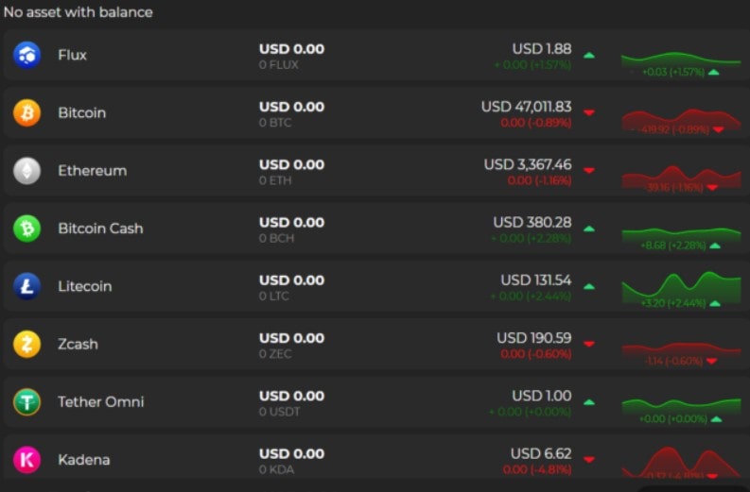This screenshot has width=750, height=492.
Task: Select the Tether Omni USD 0.00 balance
Action: [291, 396]
